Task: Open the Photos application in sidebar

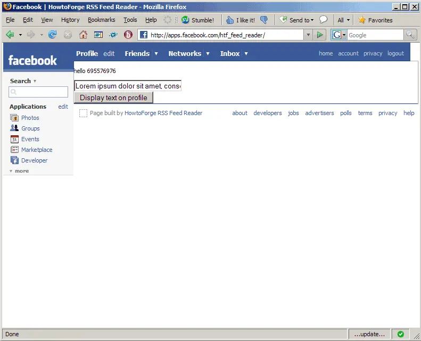Action: (30, 118)
